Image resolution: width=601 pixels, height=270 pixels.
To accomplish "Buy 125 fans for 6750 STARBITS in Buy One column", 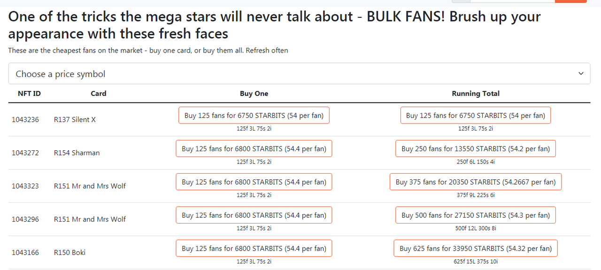I will pyautogui.click(x=254, y=116).
